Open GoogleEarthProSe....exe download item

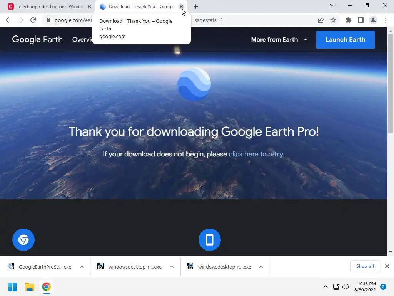[x=40, y=267]
